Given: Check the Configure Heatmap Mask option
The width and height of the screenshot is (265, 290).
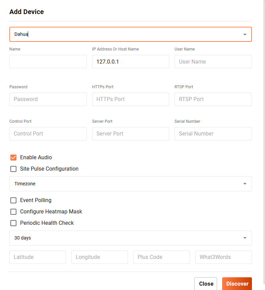Looking at the screenshot, I should coord(13,212).
